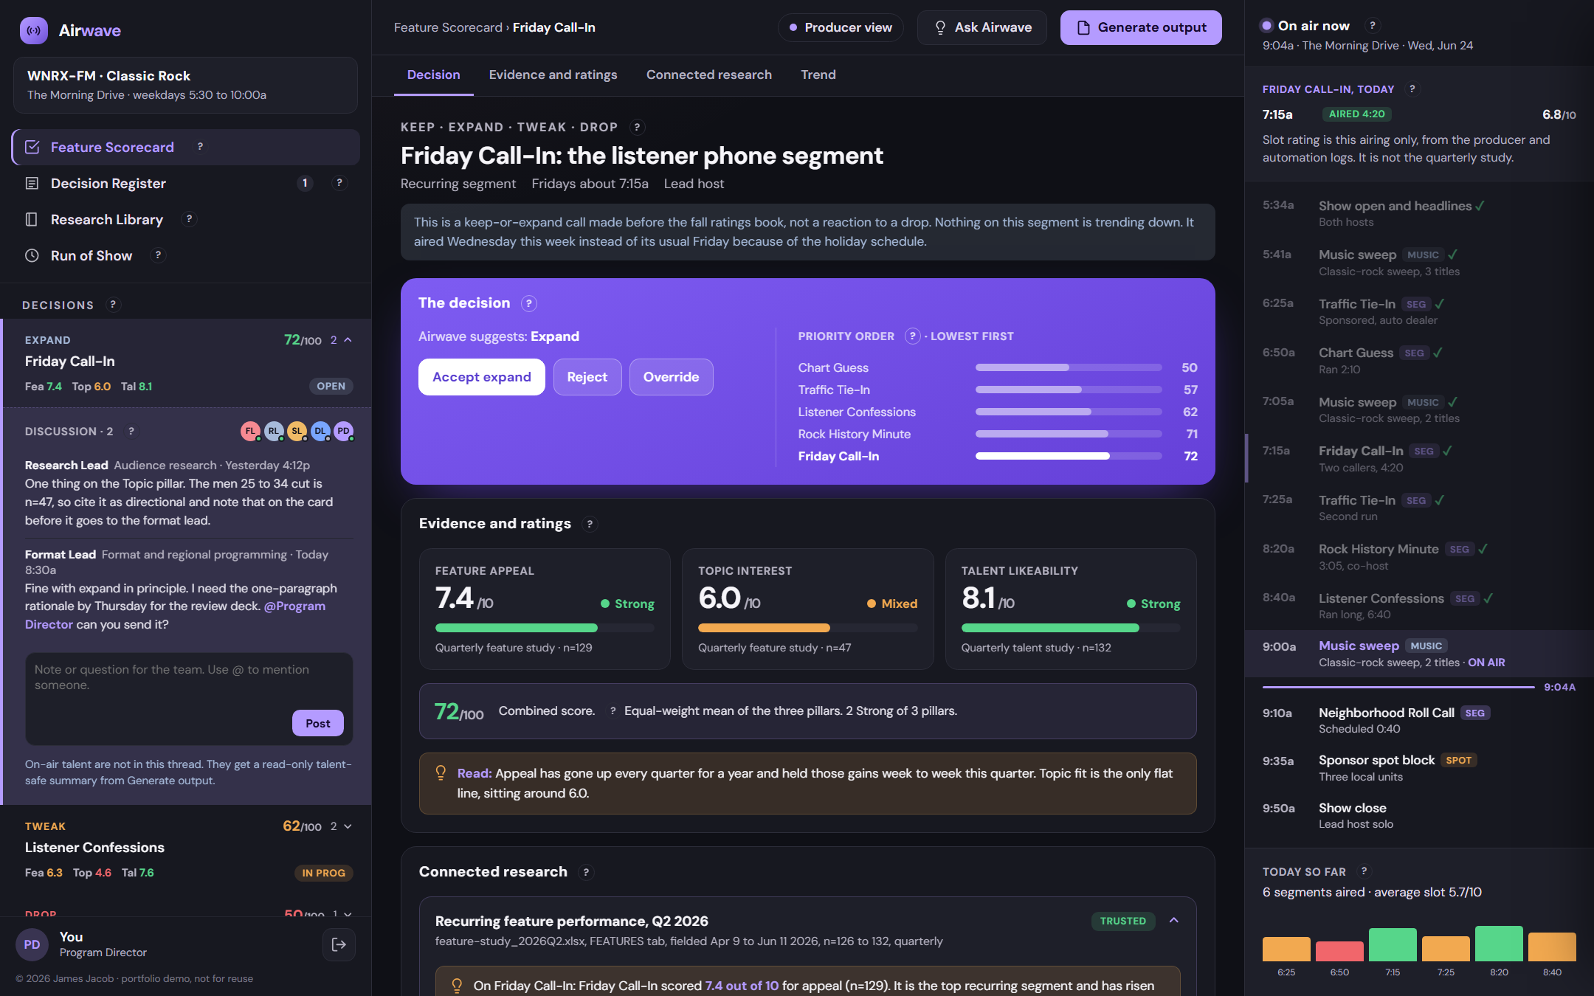Click the Generate output button
This screenshot has width=1594, height=996.
pos(1141,27)
